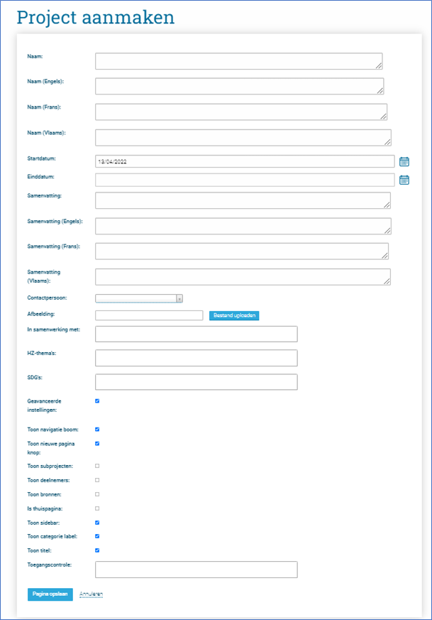Click the Einddatum date field

click(245, 180)
